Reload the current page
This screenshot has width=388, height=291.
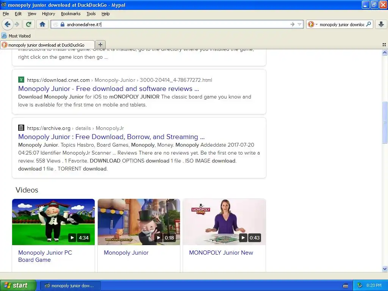(28, 24)
